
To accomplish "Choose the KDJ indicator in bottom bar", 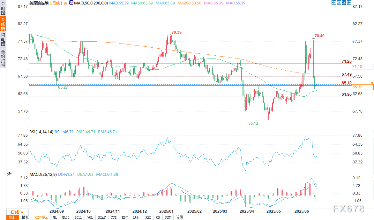I will click(x=124, y=217).
